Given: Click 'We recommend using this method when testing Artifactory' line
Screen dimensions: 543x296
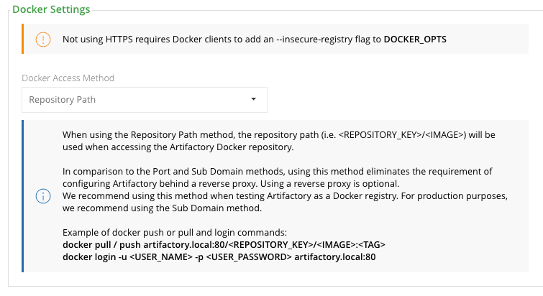Looking at the screenshot, I should pyautogui.click(x=285, y=196).
